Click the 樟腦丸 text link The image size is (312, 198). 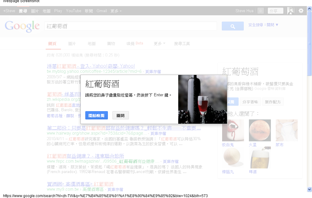(x=228, y=172)
